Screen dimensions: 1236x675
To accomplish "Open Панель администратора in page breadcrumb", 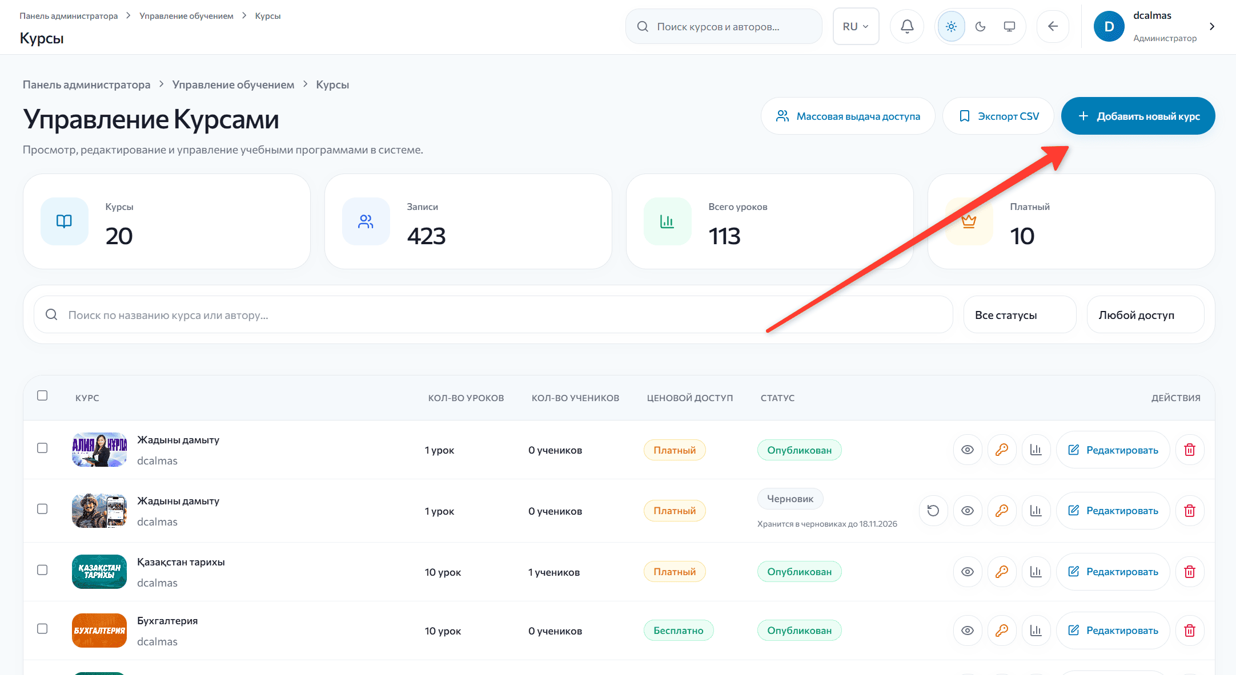I will click(x=86, y=84).
